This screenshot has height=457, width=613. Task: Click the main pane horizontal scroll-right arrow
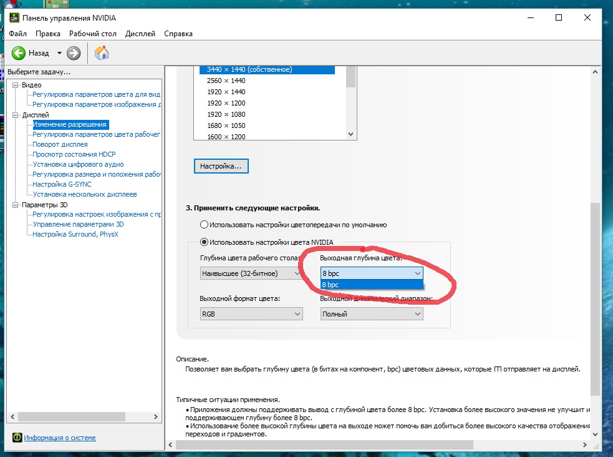(585, 445)
